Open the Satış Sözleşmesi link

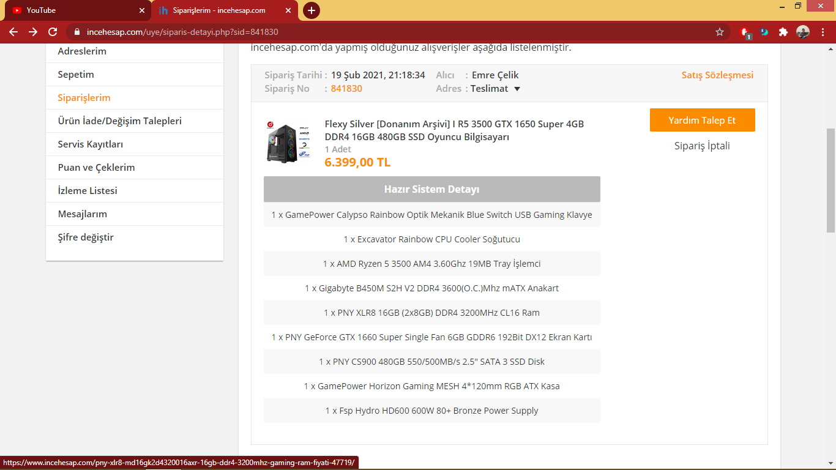click(717, 75)
